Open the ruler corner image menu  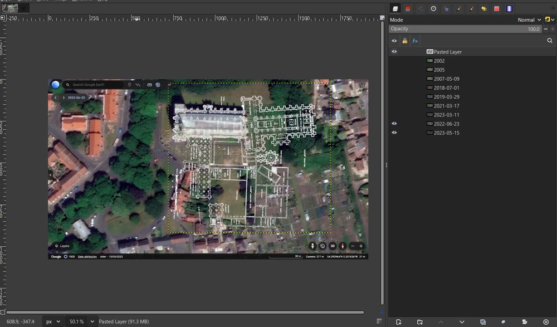3,18
